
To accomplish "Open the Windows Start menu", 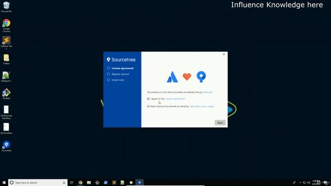I will (4, 182).
